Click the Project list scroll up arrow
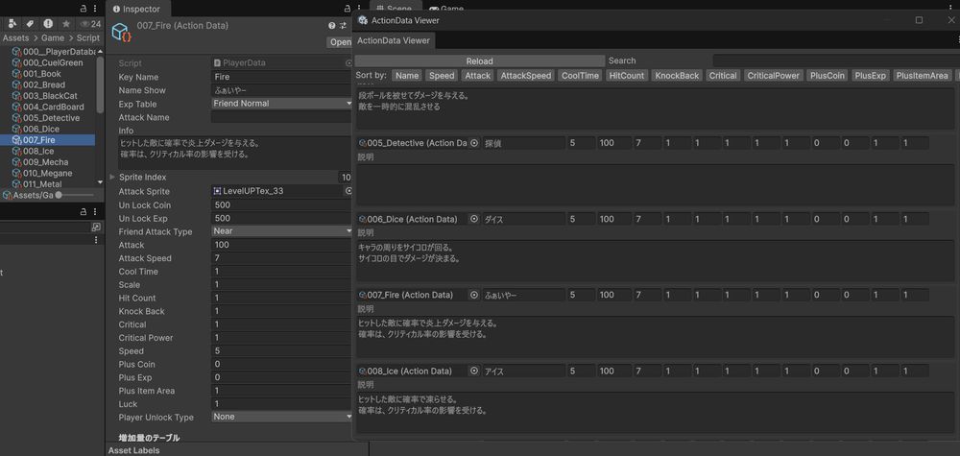960x456 pixels. [x=100, y=52]
